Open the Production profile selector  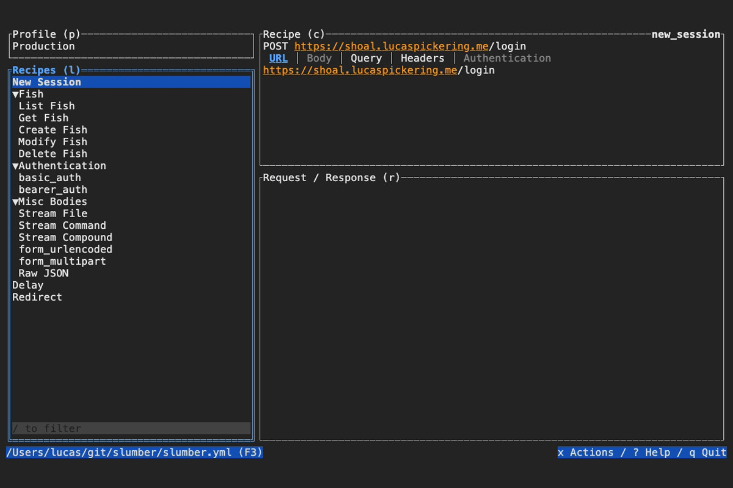(43, 46)
